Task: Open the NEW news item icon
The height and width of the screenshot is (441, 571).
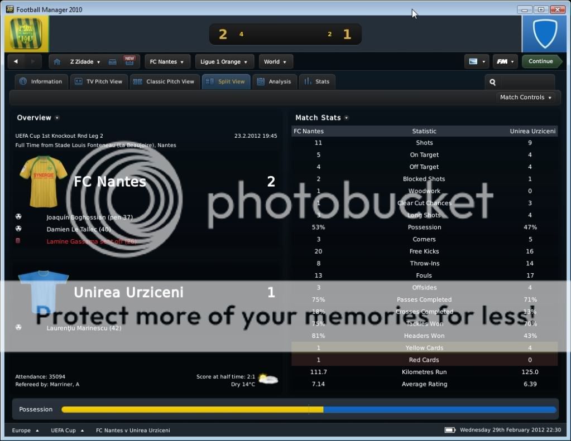Action: click(x=129, y=61)
